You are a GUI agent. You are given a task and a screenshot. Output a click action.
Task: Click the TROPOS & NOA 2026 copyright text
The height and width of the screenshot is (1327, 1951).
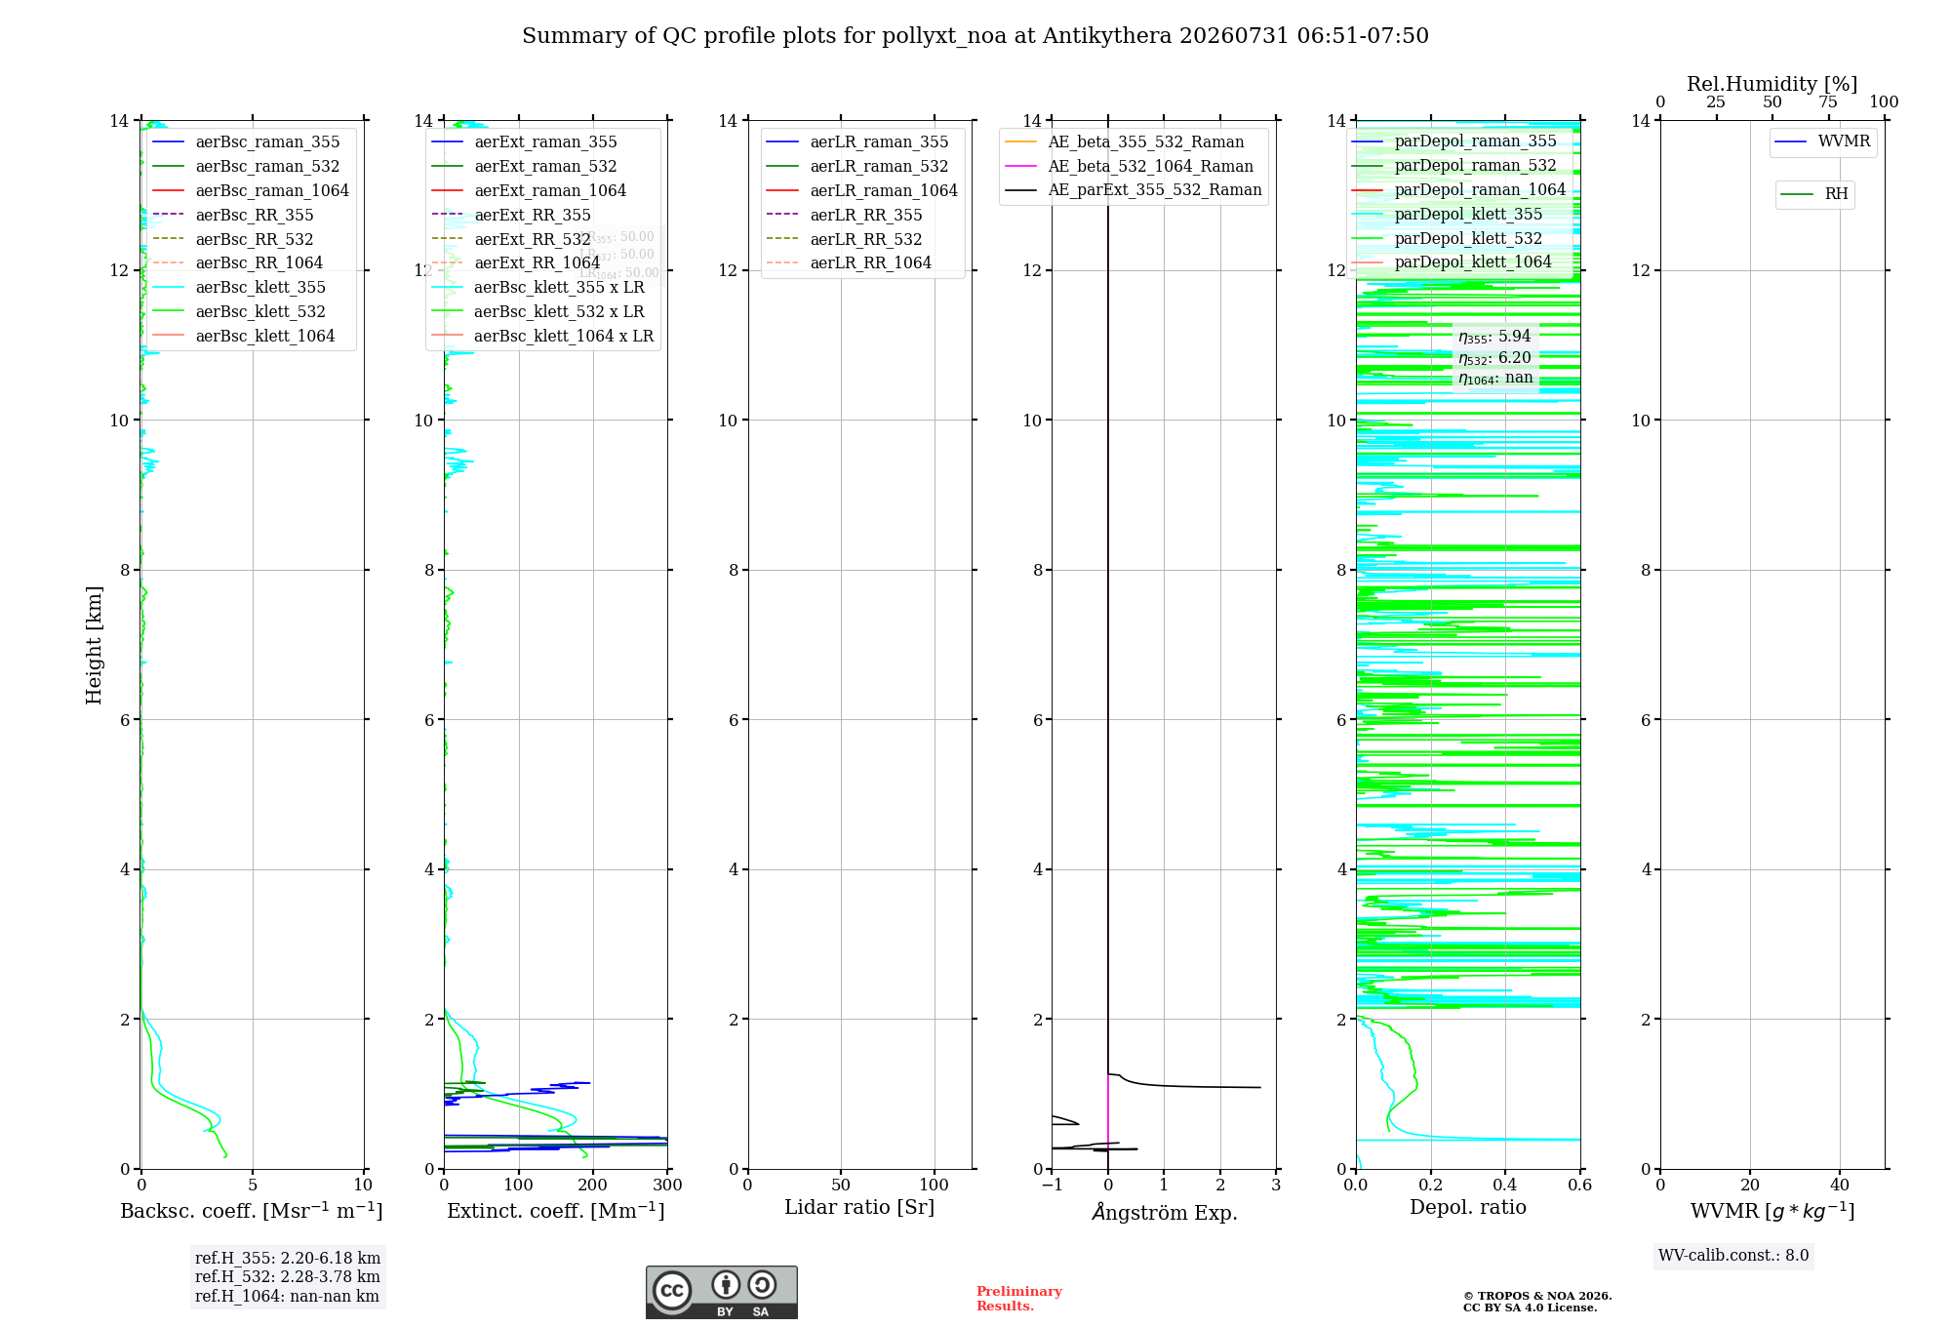pos(1536,1297)
